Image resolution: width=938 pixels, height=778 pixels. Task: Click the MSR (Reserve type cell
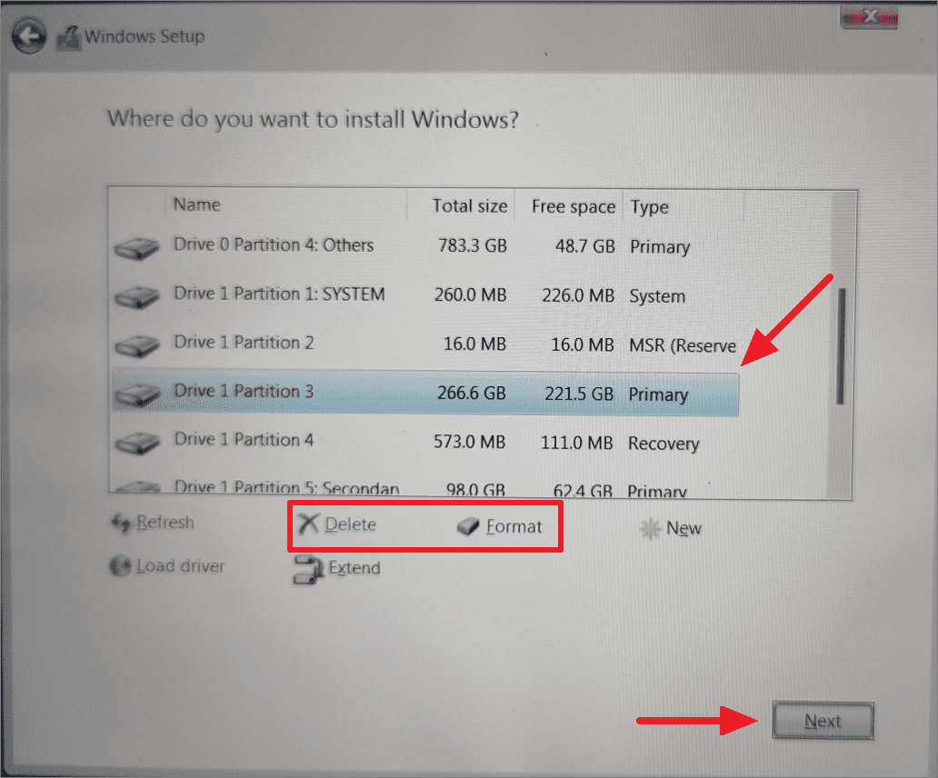[x=682, y=345]
